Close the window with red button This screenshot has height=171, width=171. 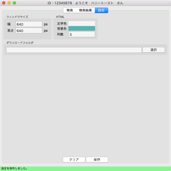pos(4,3)
